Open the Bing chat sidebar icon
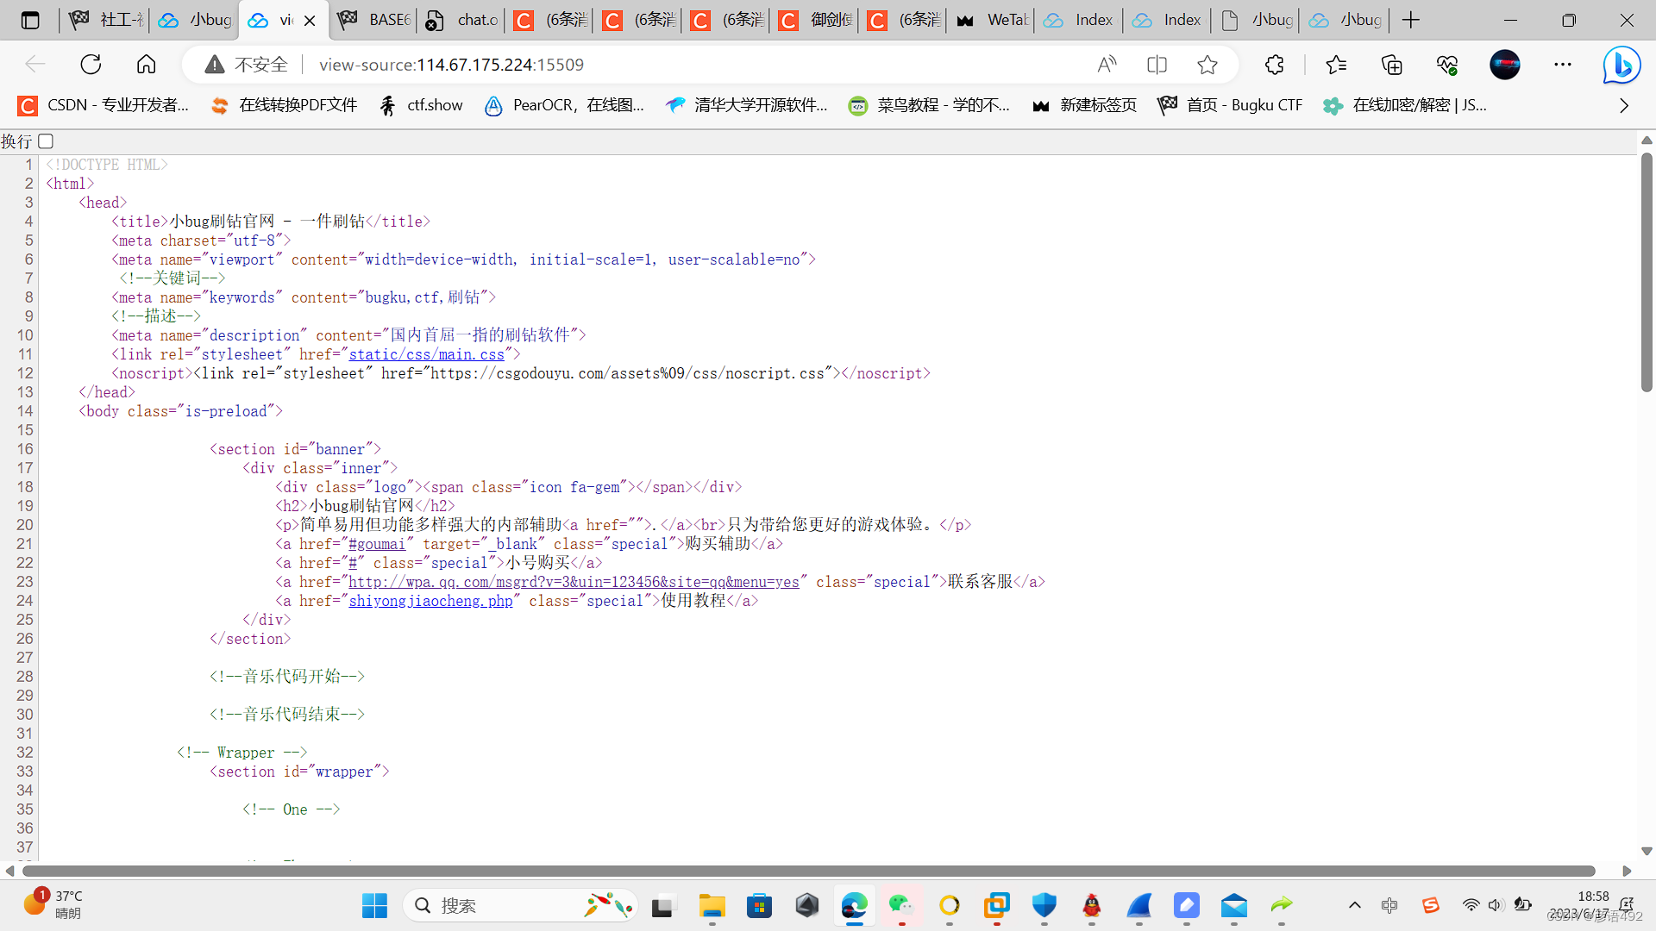The image size is (1656, 931). point(1621,65)
